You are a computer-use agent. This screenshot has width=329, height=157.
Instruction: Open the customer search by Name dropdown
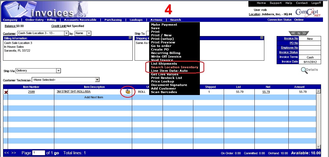point(89,33)
